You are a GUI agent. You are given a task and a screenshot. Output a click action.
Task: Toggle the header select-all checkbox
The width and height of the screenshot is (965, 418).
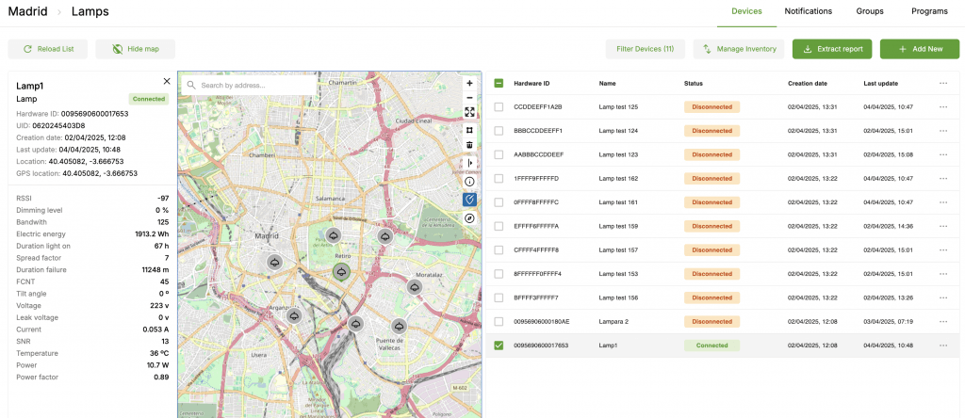tap(499, 84)
